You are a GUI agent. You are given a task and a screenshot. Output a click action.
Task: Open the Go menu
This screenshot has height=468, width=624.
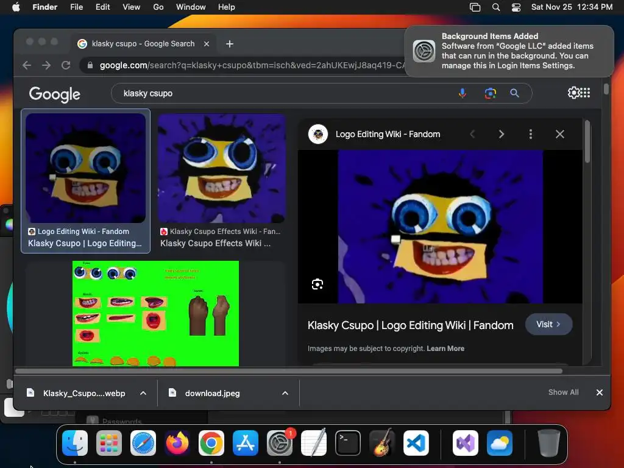tap(158, 7)
